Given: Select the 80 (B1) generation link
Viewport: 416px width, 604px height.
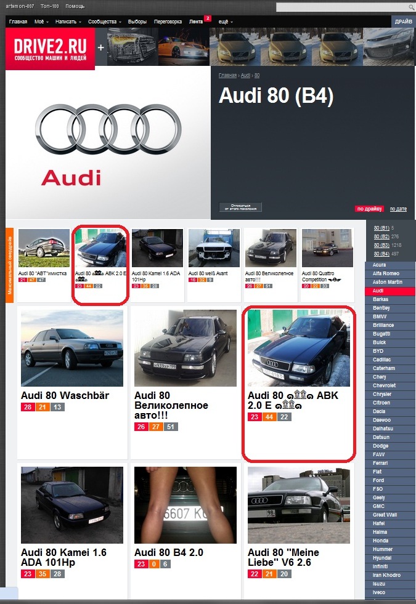Looking at the screenshot, I should point(381,228).
